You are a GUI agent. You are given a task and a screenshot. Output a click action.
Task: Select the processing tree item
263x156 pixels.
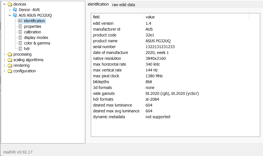[22, 54]
